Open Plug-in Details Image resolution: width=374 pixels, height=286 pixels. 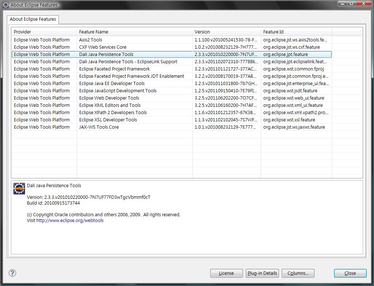(x=262, y=273)
